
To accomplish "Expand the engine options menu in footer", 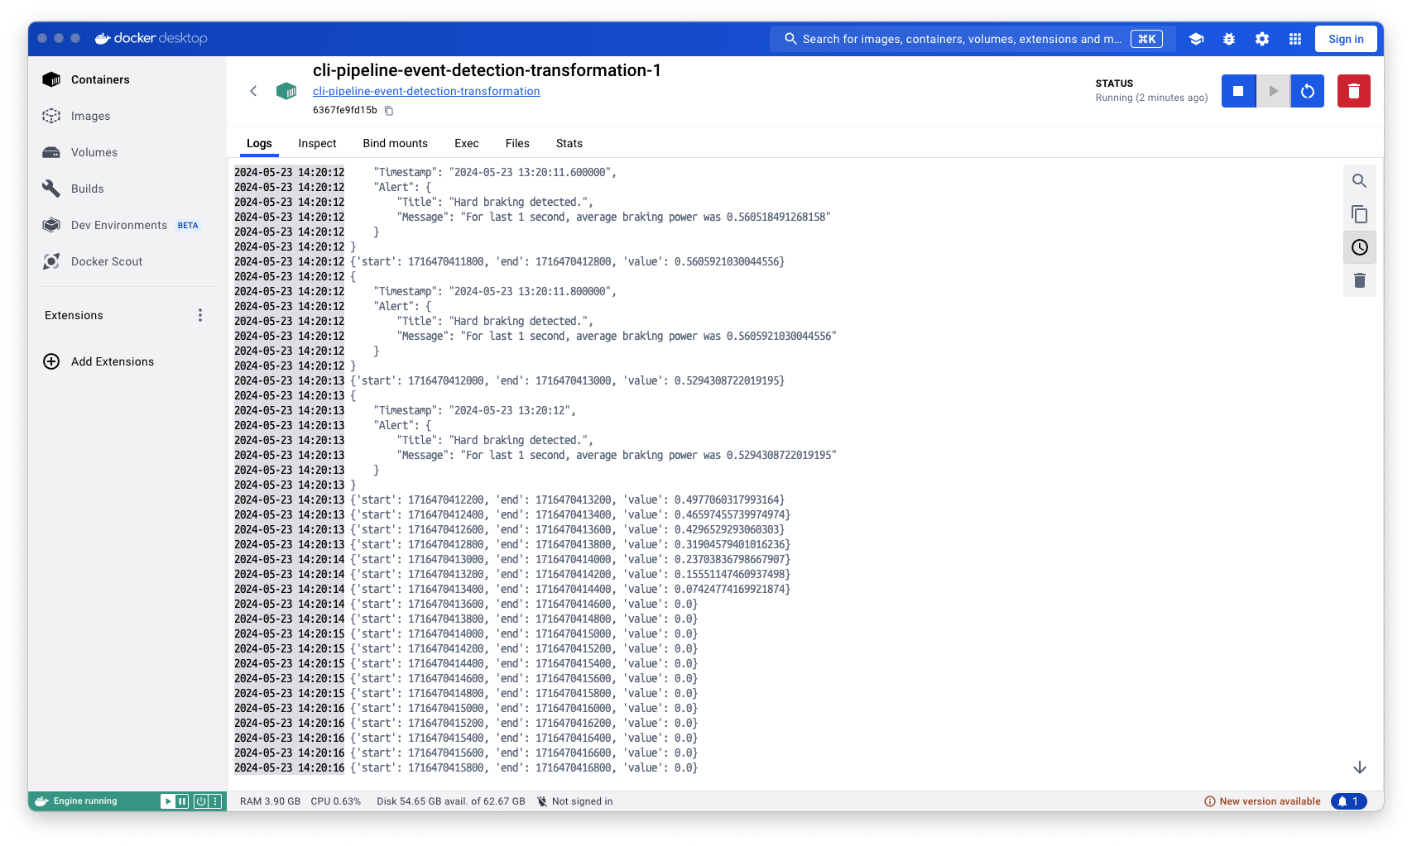I will coord(215,801).
